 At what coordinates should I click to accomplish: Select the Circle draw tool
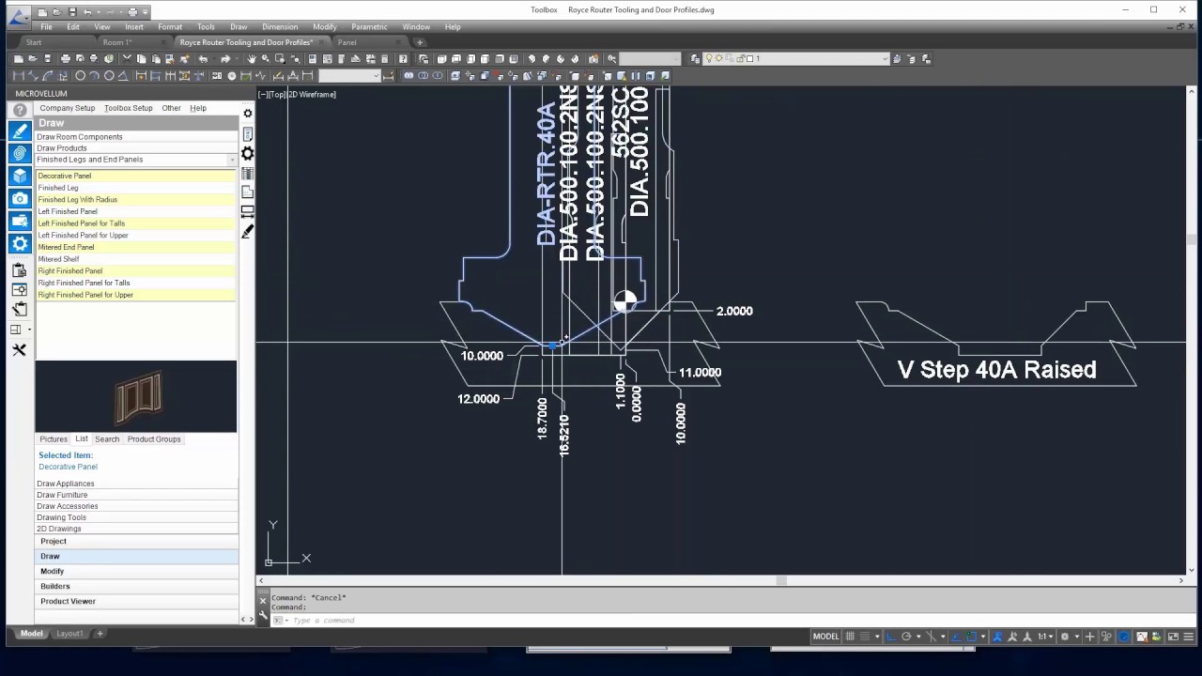tap(80, 76)
